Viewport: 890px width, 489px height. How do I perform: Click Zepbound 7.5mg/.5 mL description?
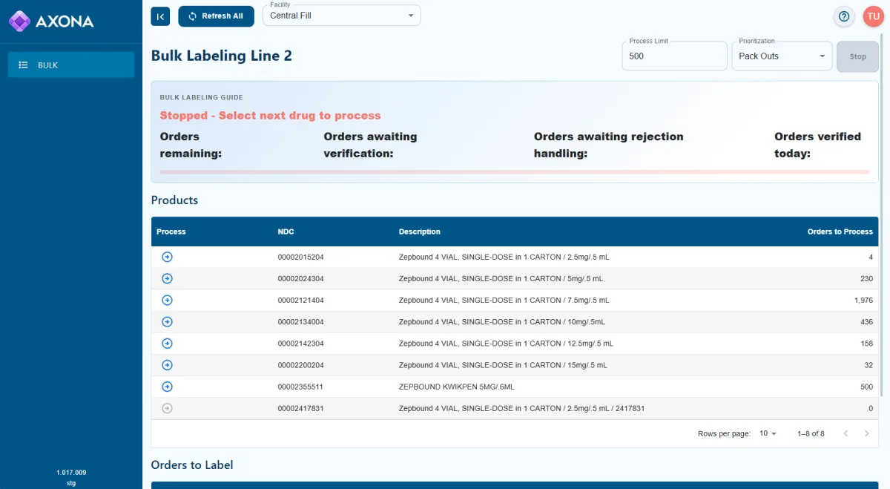coord(504,301)
